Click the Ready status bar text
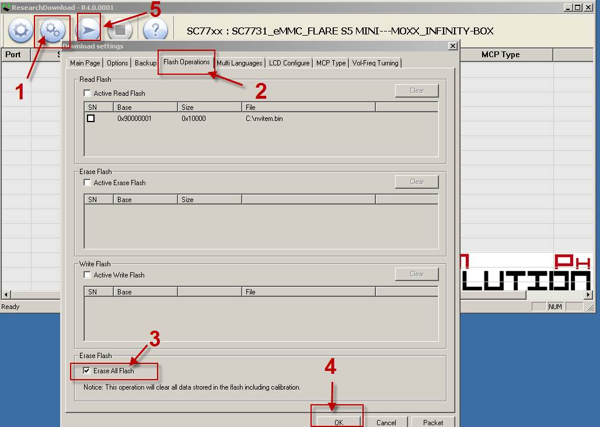Screen dimensions: 600x427 11,307
